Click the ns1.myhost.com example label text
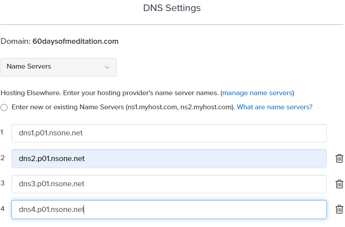345x227 pixels. pyautogui.click(x=152, y=107)
